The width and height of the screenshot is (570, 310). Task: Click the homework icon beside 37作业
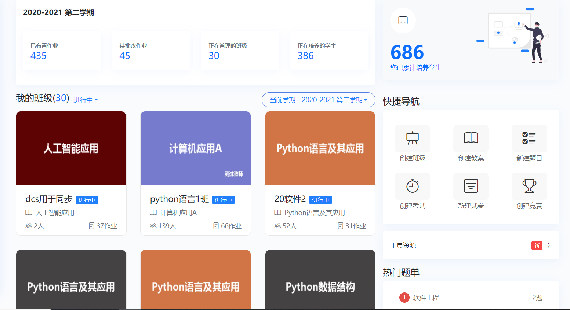pos(92,226)
